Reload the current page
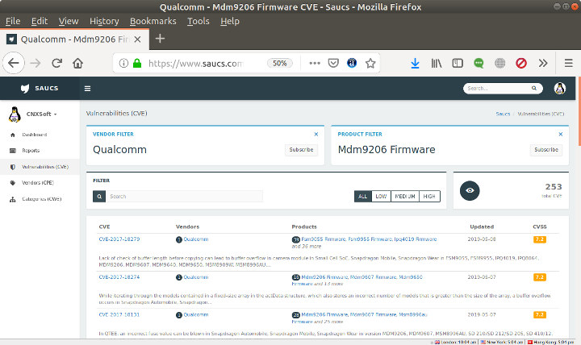 [56, 64]
